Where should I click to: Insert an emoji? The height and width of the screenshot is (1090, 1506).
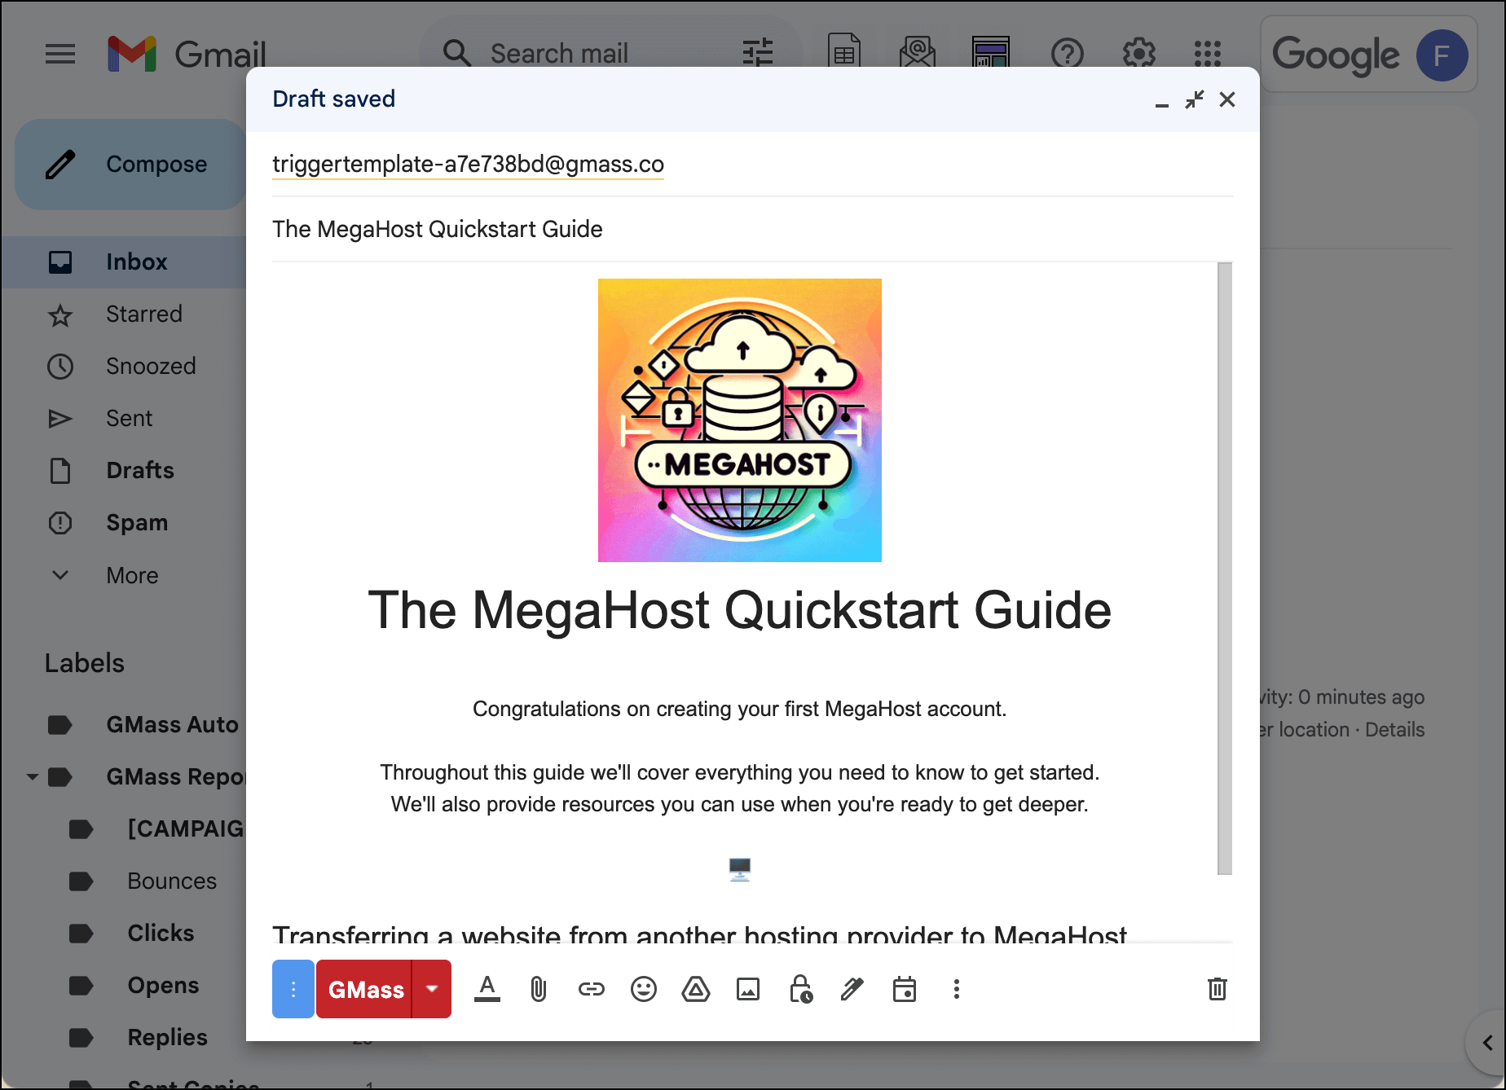644,989
